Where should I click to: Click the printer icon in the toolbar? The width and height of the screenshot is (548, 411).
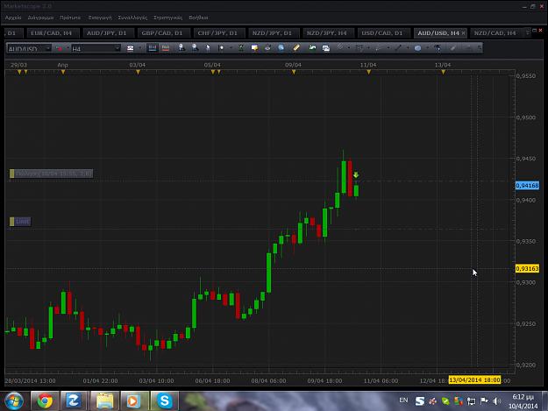click(267, 48)
